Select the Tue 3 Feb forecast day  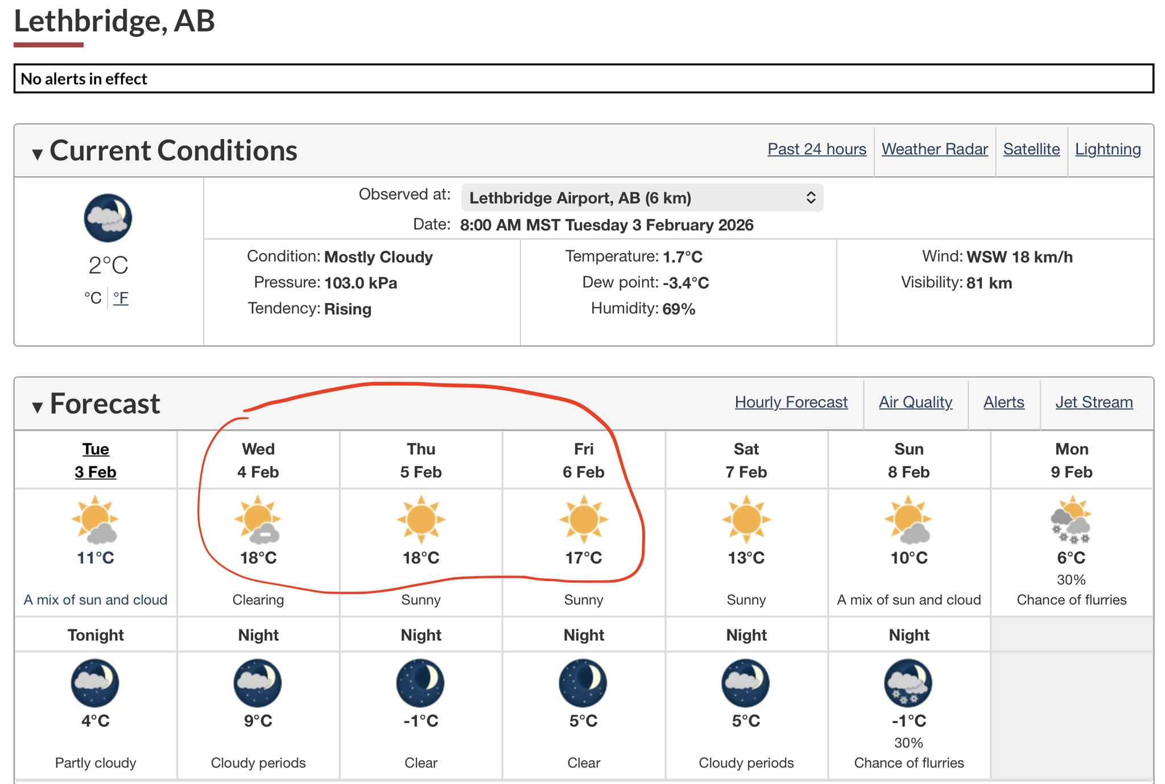[96, 461]
